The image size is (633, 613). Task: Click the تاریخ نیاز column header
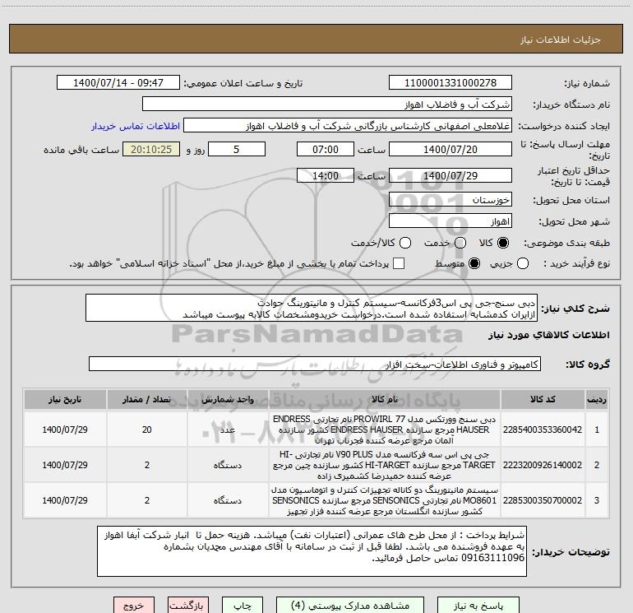[65, 400]
